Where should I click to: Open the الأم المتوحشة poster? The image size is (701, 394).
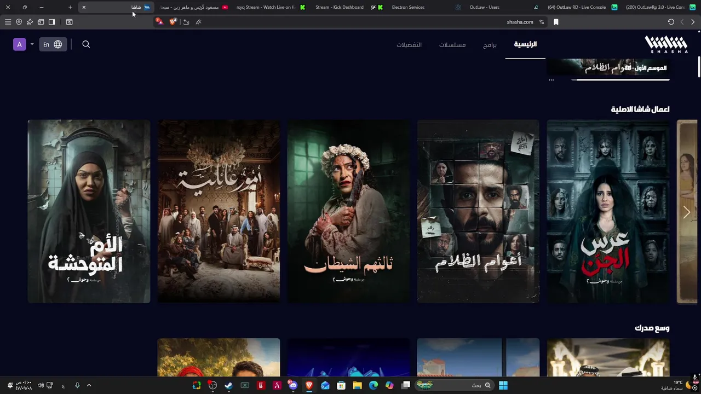pyautogui.click(x=89, y=211)
